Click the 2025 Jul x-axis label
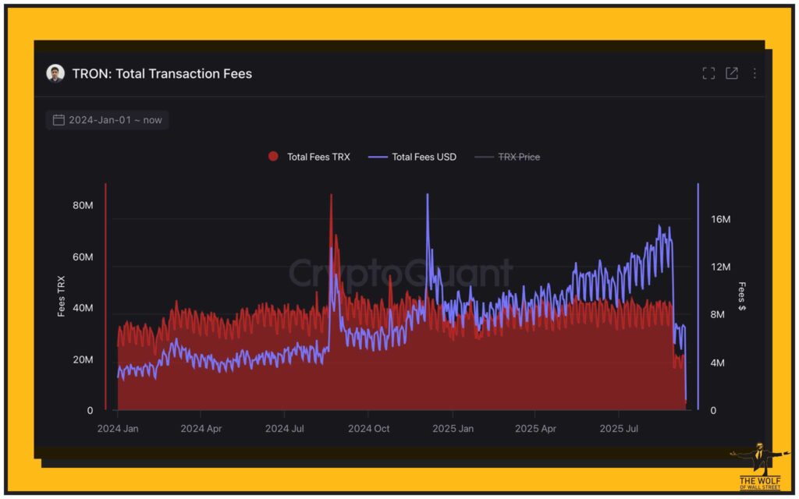 coord(619,429)
